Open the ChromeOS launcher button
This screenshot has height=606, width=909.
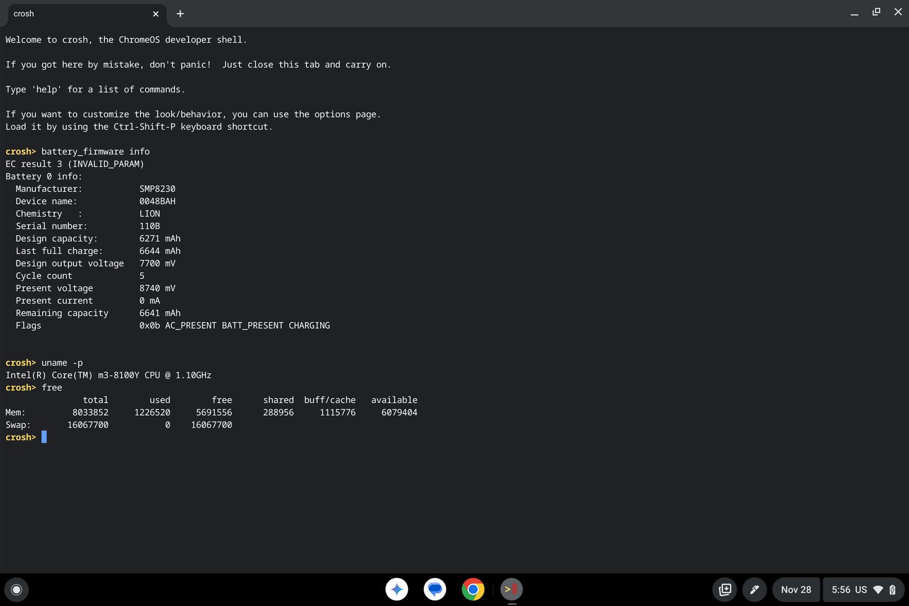point(16,589)
